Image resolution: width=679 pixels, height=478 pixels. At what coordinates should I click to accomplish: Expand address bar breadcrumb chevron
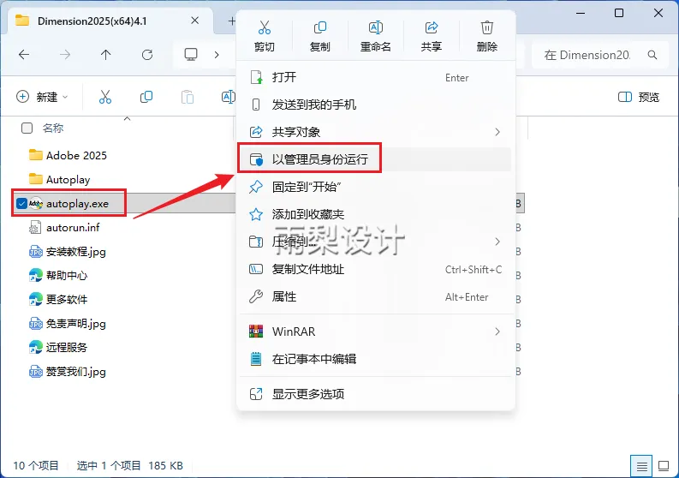pyautogui.click(x=217, y=55)
